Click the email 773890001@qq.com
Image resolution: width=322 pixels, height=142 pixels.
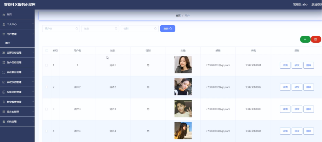tap(218, 65)
